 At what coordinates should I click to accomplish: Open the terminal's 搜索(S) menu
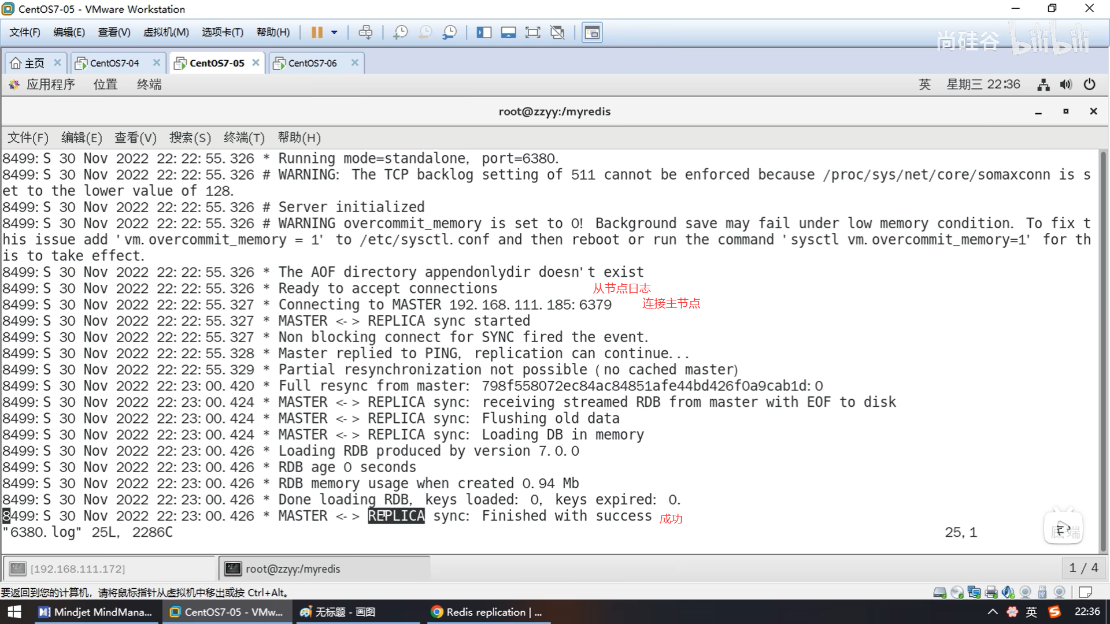190,138
